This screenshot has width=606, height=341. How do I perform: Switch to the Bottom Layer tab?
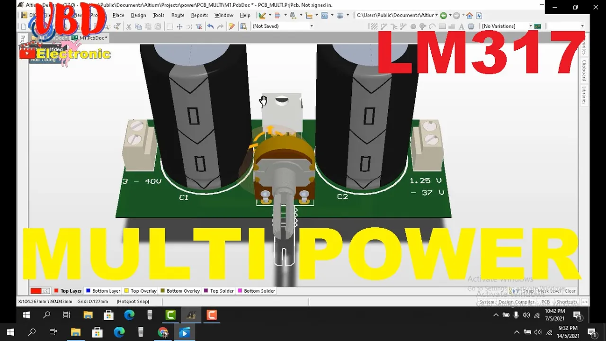click(x=103, y=291)
